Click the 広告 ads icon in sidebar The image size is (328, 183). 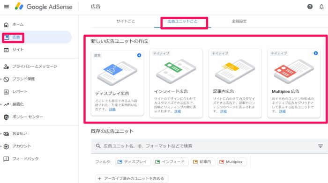click(7, 37)
